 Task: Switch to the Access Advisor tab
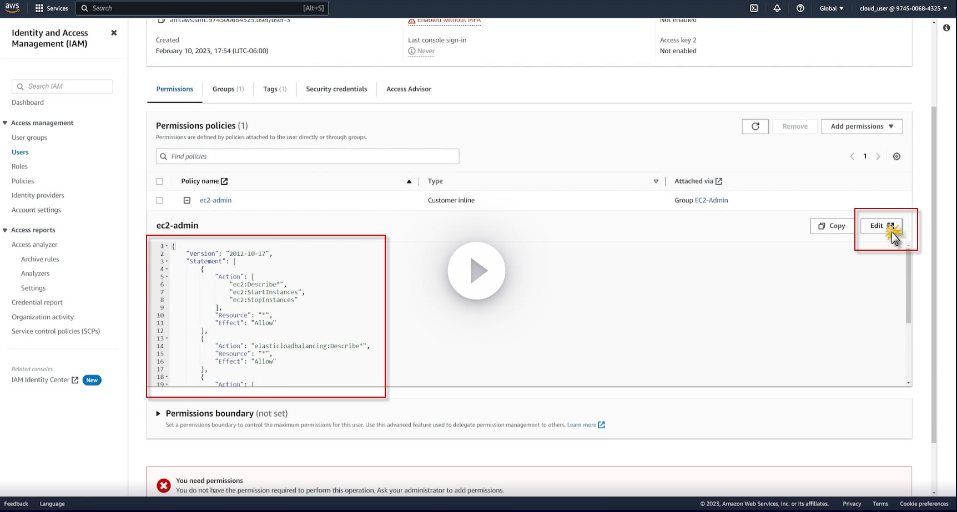409,89
